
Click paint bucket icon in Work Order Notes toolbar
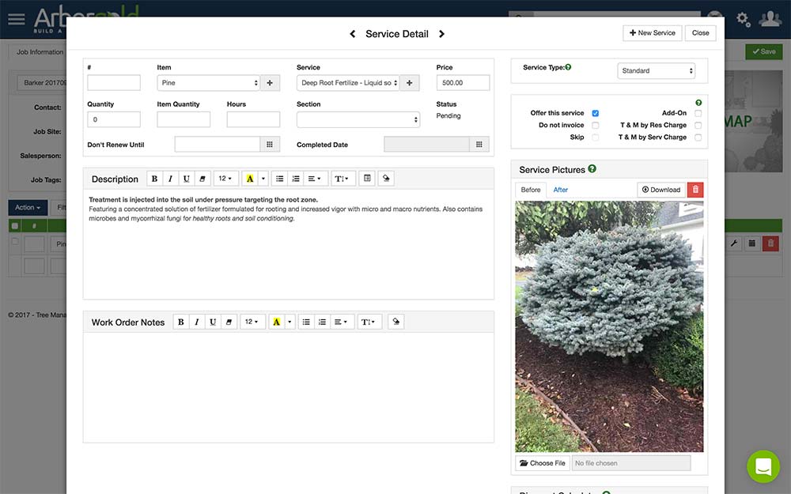coord(396,322)
